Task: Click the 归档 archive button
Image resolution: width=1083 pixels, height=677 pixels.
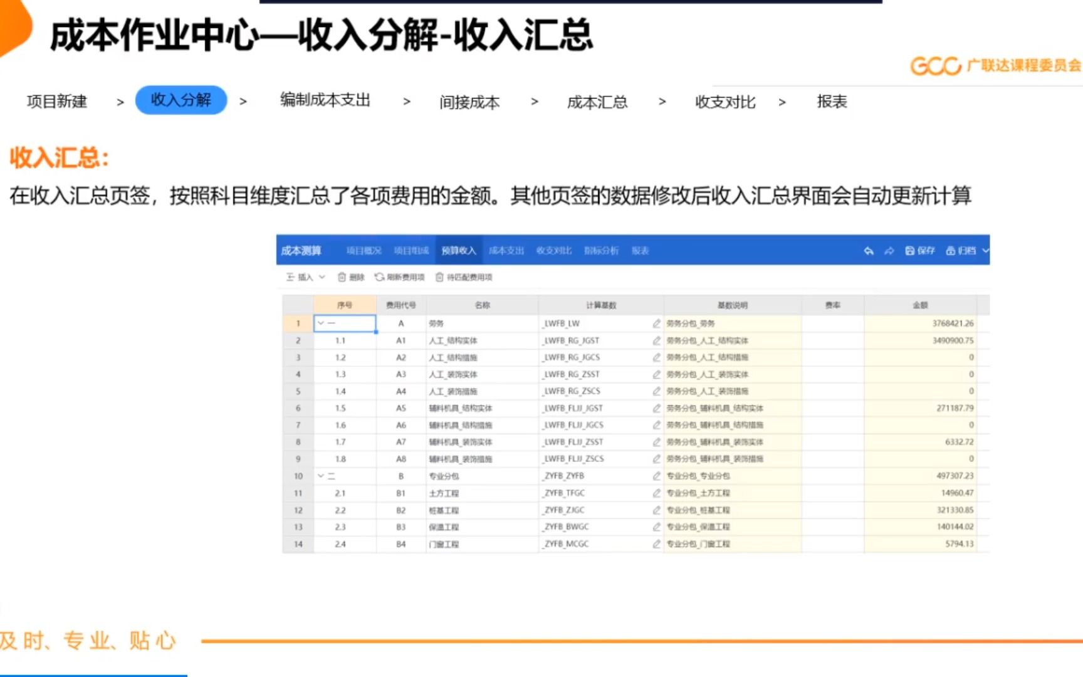Action: 961,251
